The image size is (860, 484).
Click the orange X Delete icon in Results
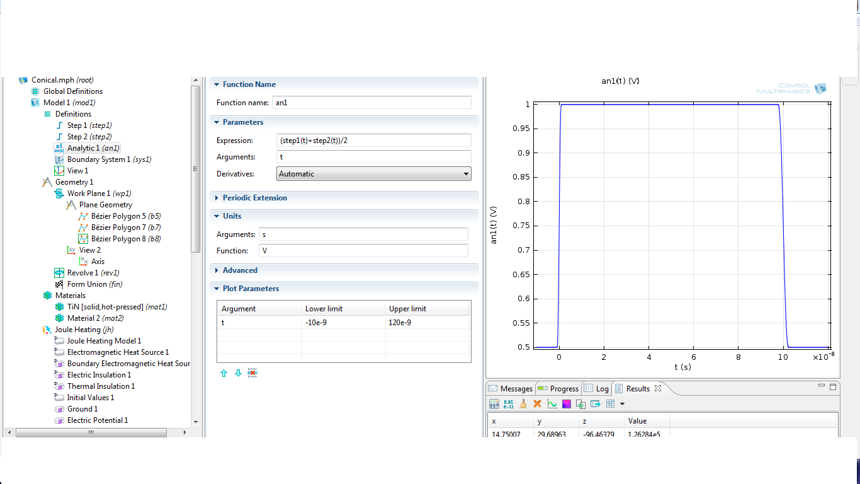(538, 404)
